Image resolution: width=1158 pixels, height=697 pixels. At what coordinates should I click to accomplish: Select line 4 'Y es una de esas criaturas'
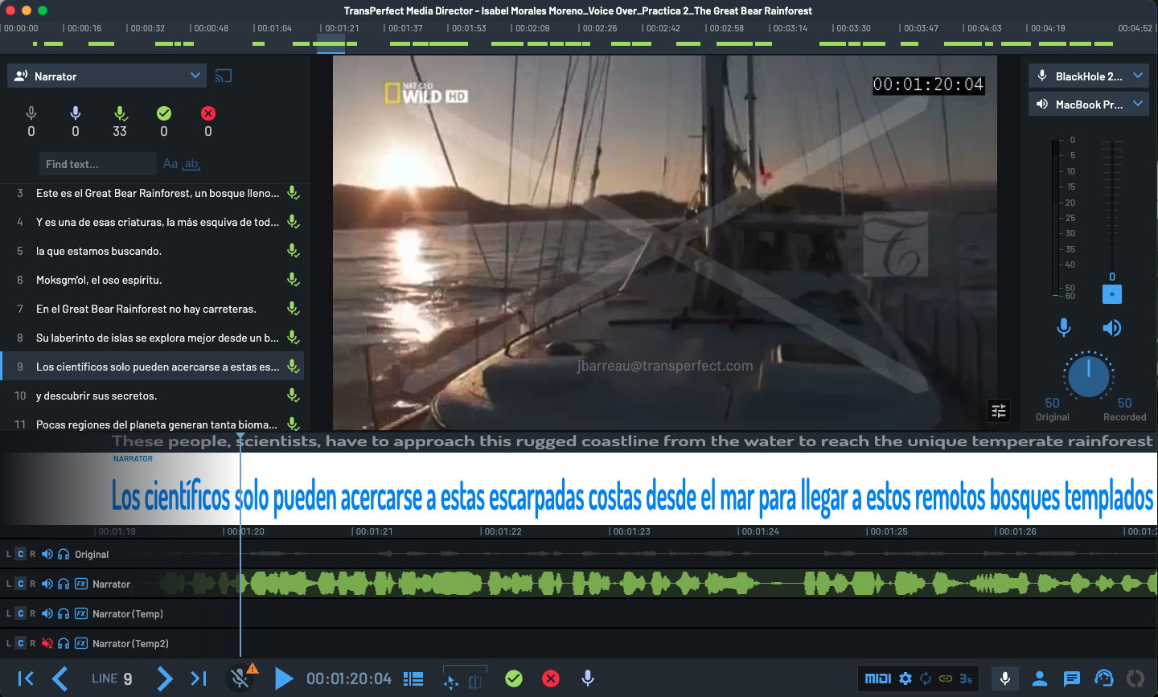[x=152, y=222]
